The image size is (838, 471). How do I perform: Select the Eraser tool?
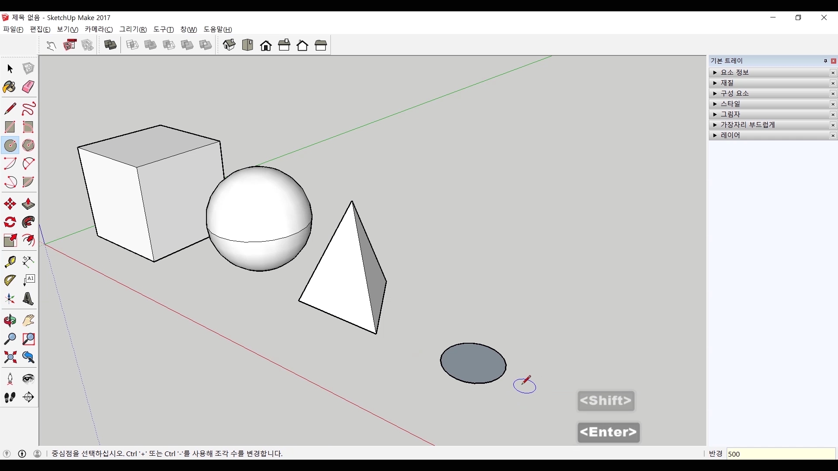pyautogui.click(x=28, y=87)
